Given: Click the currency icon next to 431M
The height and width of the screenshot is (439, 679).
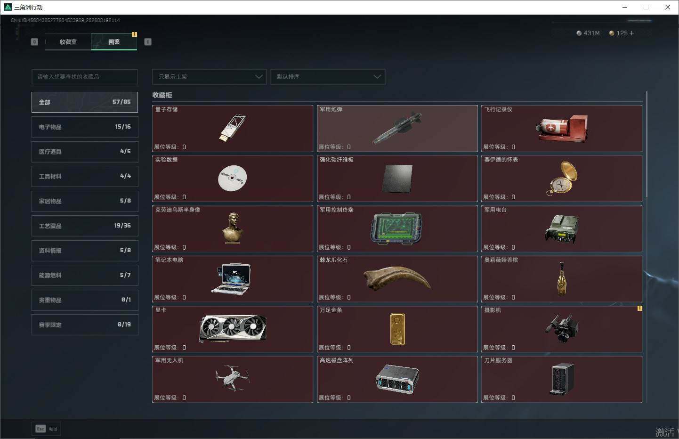Looking at the screenshot, I should (579, 33).
